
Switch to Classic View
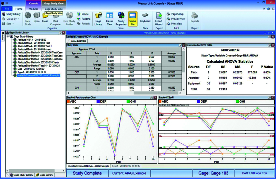(109, 19)
